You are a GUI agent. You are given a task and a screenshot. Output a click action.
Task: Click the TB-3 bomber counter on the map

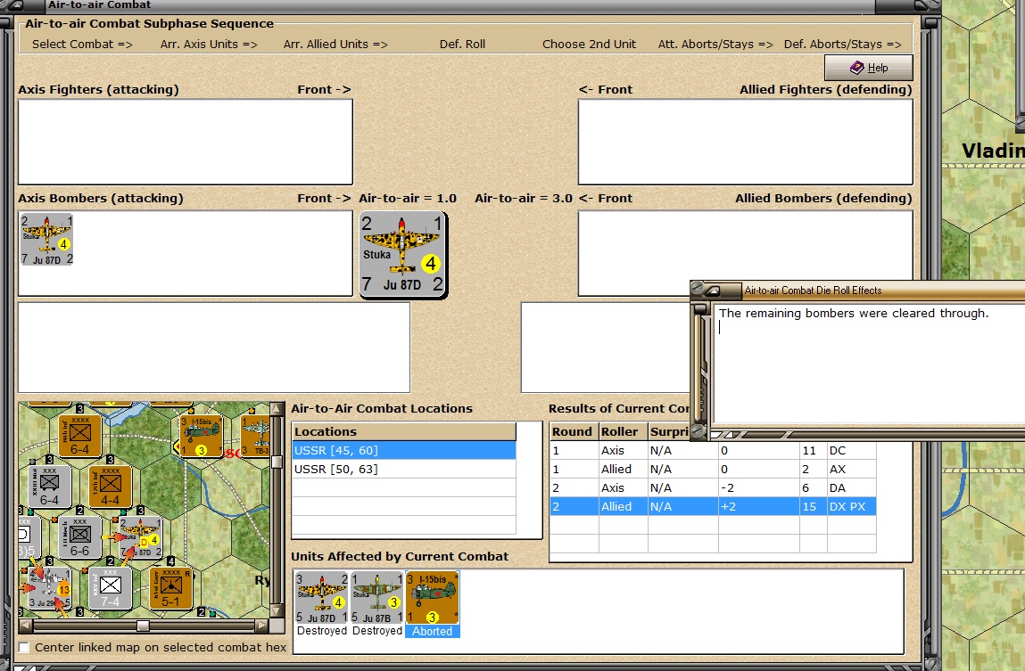(x=256, y=436)
